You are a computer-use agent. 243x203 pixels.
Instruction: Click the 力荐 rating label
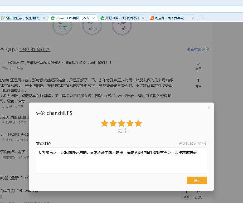click(123, 131)
